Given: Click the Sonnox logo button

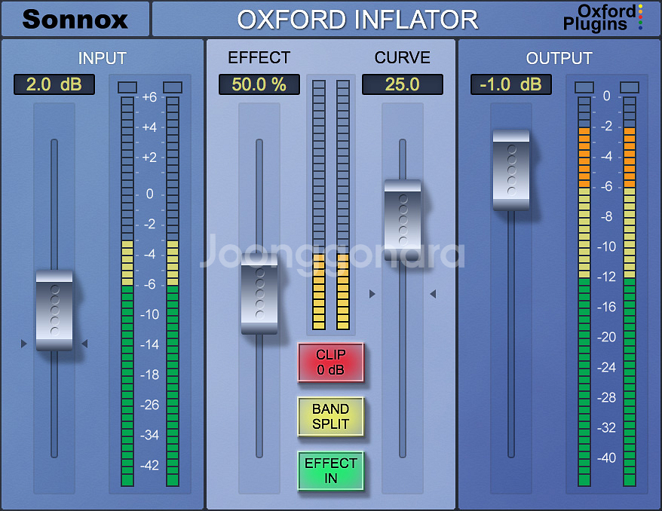Looking at the screenshot, I should point(75,19).
